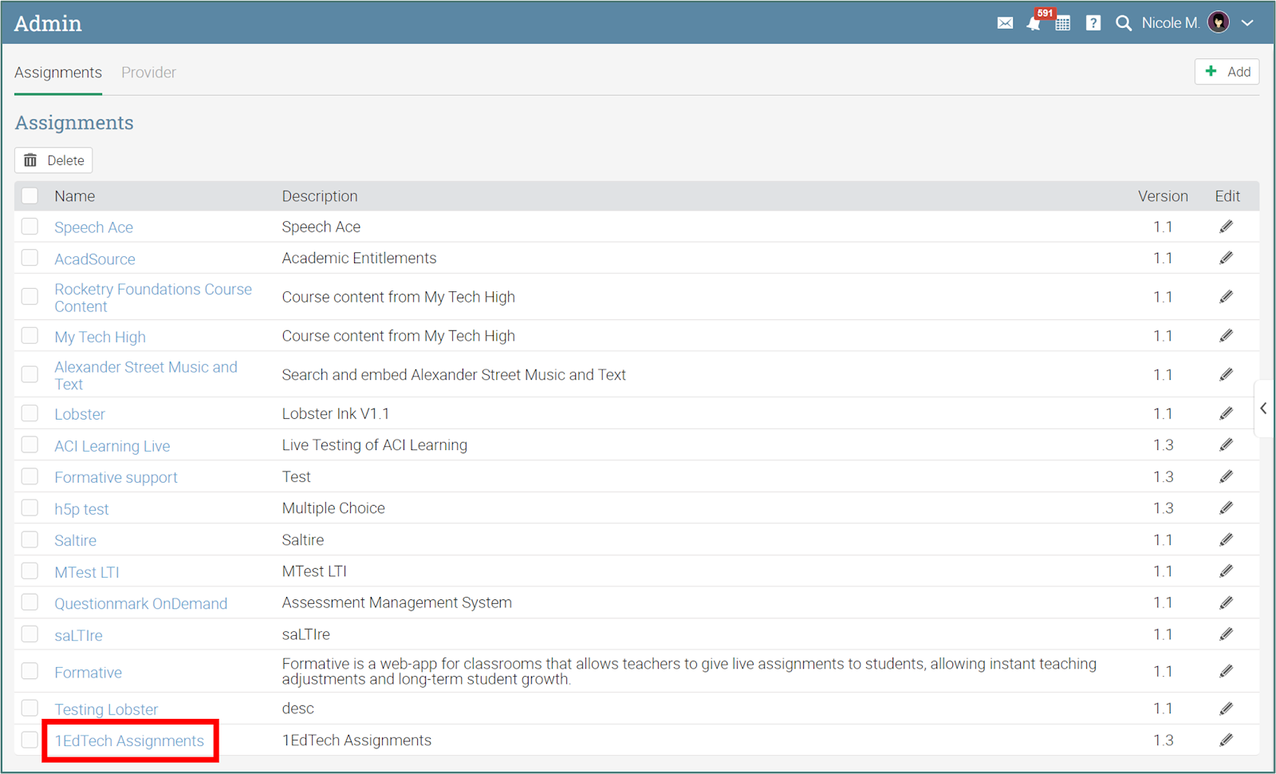Edit ACI Learning Live pencil icon
Screen dimensions: 1276x774
click(x=1227, y=444)
